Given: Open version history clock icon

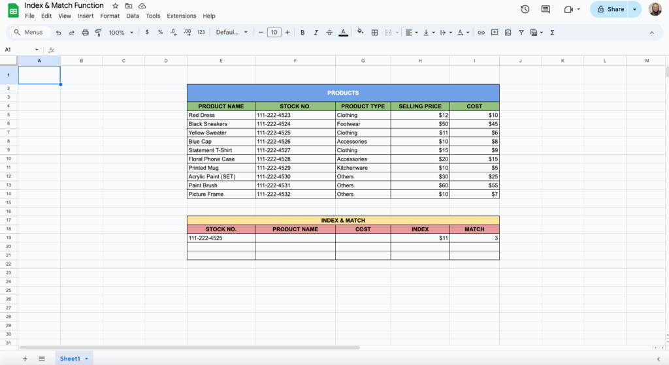Looking at the screenshot, I should click(525, 9).
